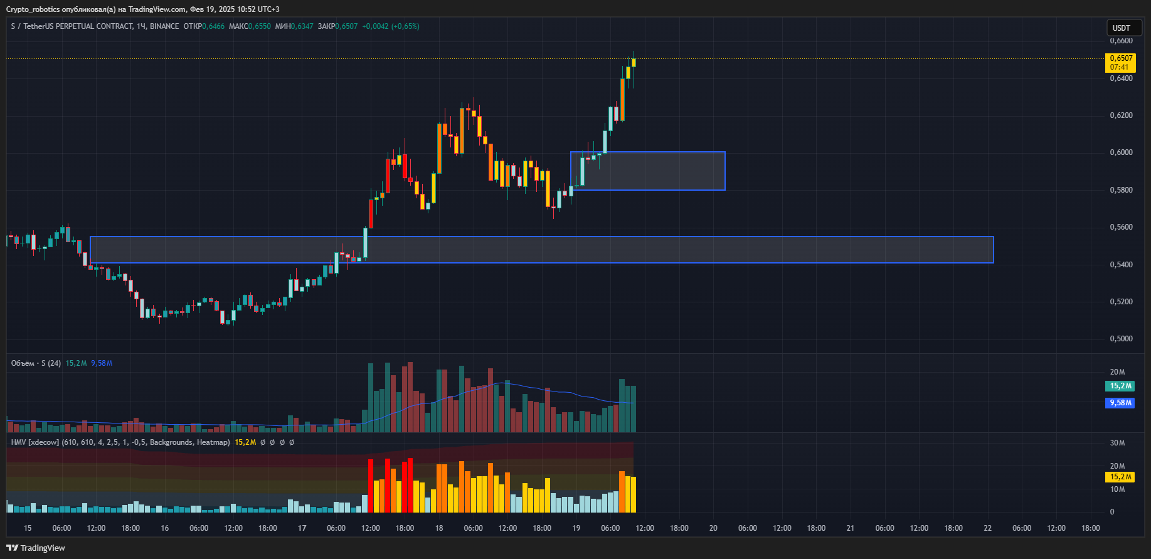Click the 10M label on HMV scale

[x=1117, y=489]
